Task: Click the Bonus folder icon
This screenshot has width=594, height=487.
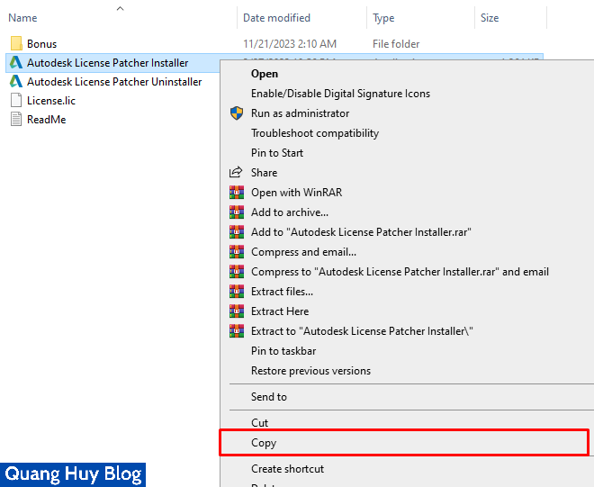Action: point(16,43)
